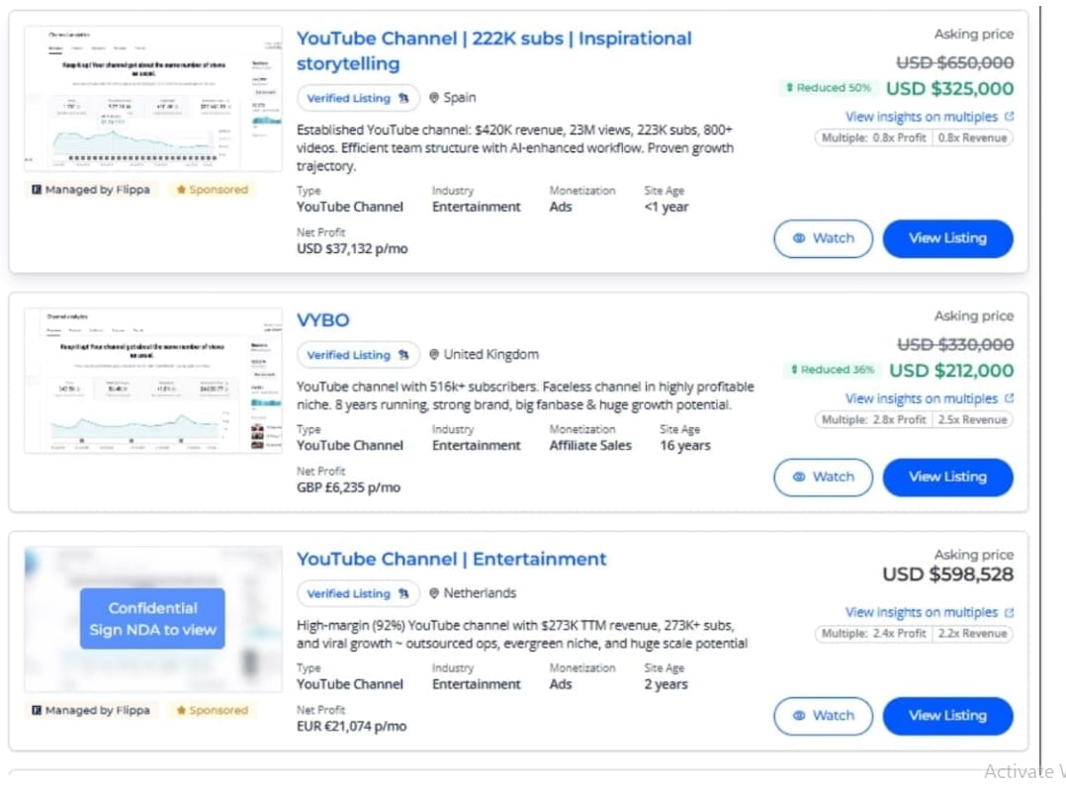The height and width of the screenshot is (785, 1066).
Task: Click eye icon in Netherlands listing Watch button
Action: 799,716
